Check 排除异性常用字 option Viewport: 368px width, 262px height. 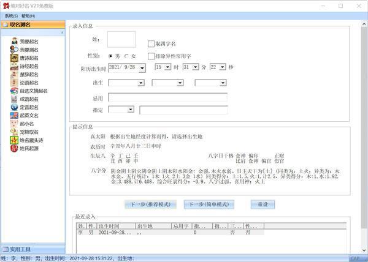click(x=151, y=56)
